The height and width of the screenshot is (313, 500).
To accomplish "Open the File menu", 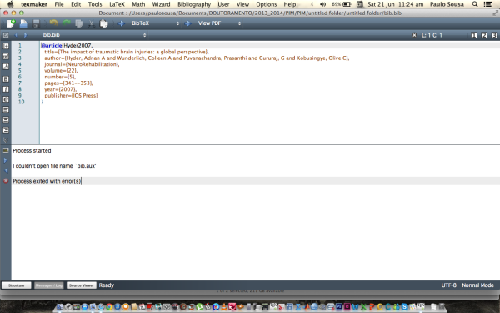I will tap(59, 4).
